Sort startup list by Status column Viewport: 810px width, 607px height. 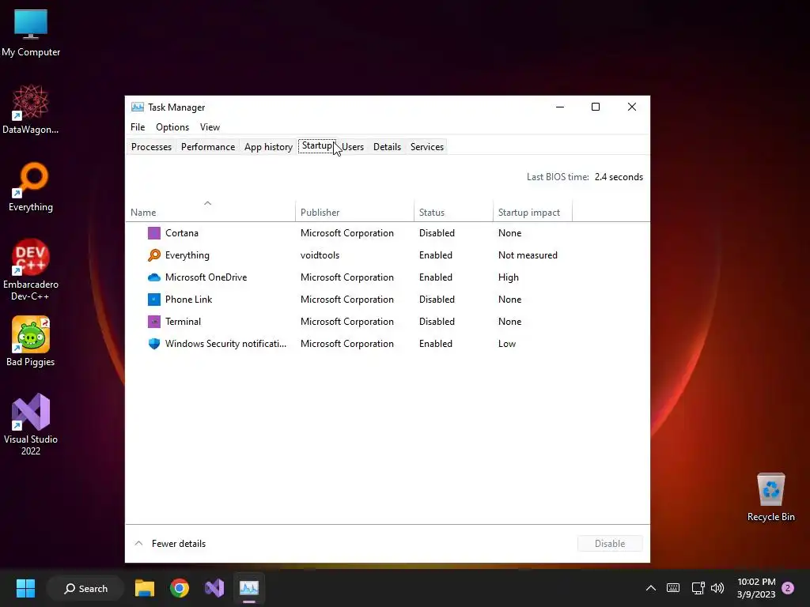[x=453, y=212]
